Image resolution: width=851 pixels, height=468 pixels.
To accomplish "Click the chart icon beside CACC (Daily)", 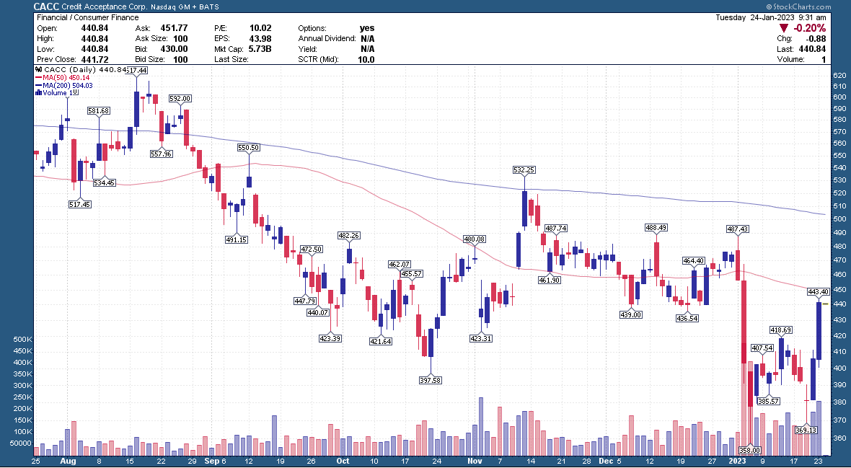I will click(x=38, y=69).
